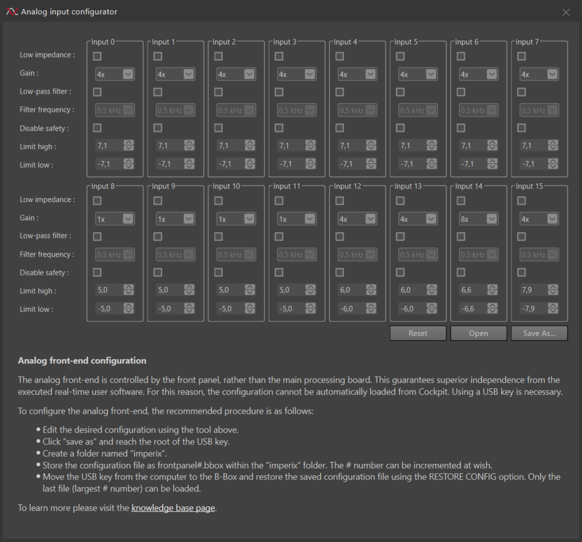Screen dimensions: 582x542
Task: Check Disable safety for Input 10
Action: tap(218, 272)
